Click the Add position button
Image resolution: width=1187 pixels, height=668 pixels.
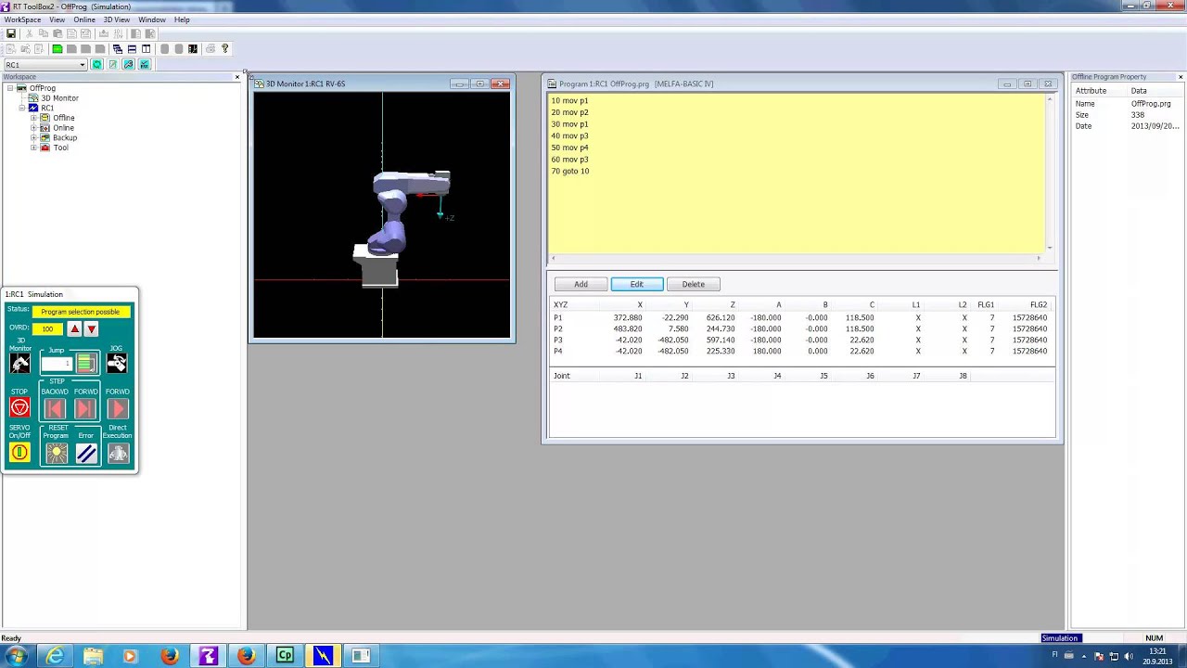(581, 284)
